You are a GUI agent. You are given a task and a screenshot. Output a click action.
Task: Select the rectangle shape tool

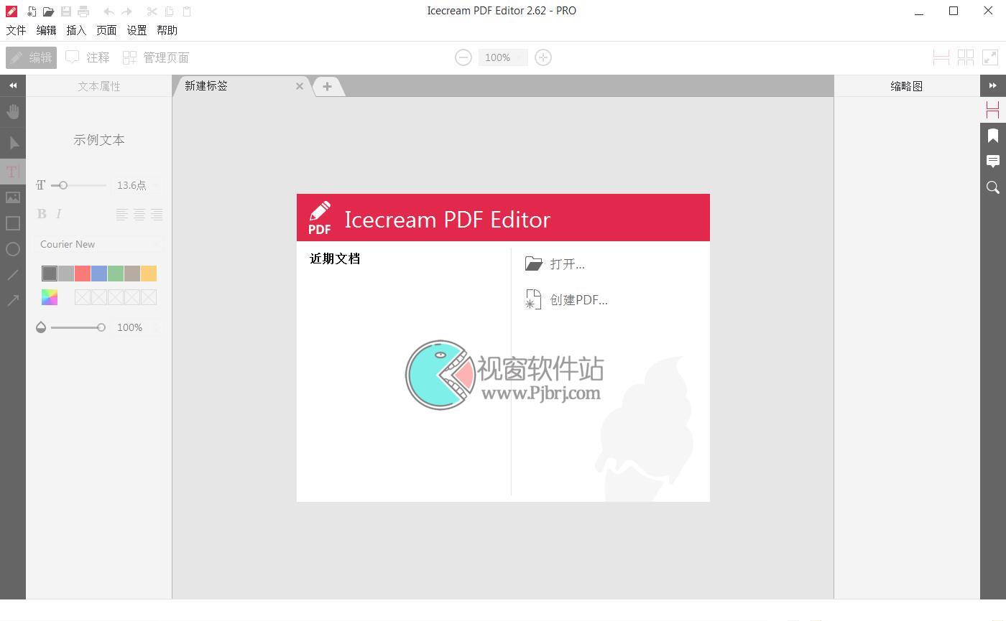tap(13, 223)
